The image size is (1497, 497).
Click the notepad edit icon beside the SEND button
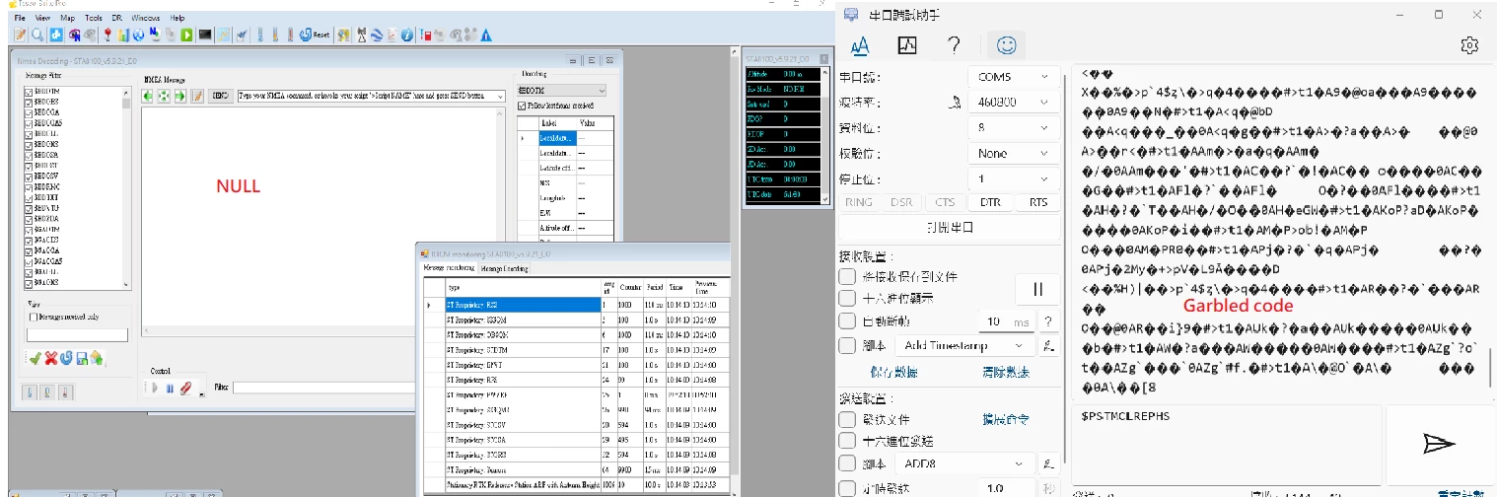(197, 96)
